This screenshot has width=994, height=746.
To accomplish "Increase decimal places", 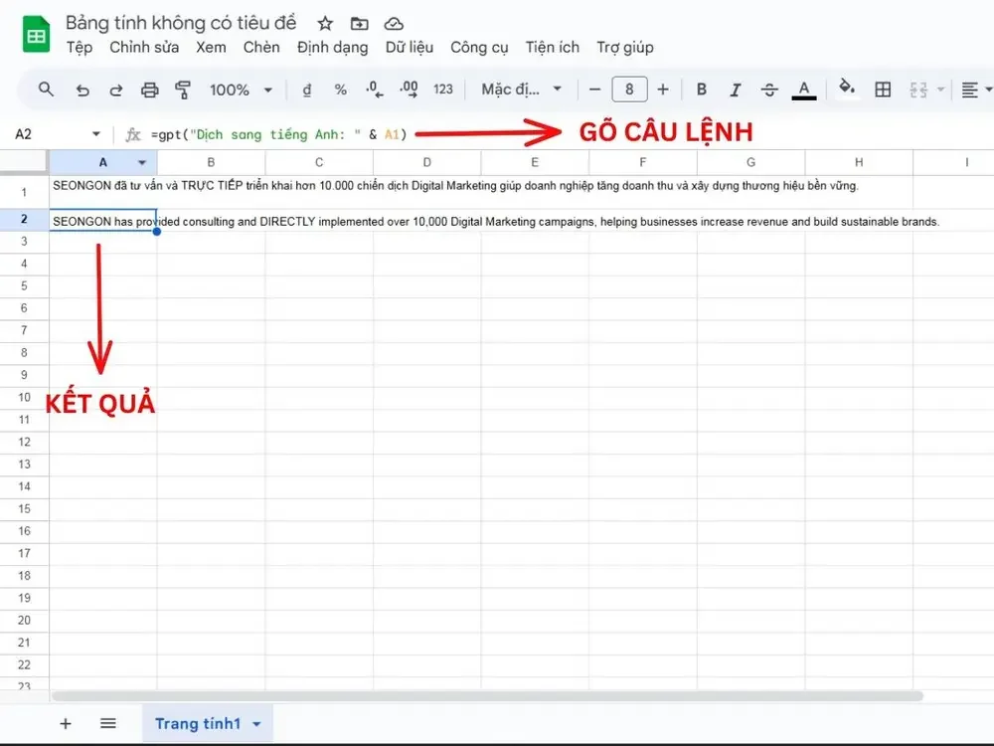I will pos(409,90).
